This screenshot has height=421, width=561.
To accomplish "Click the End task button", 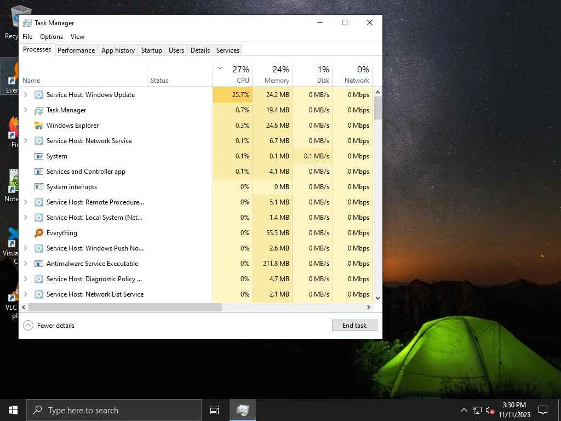I will tap(354, 326).
